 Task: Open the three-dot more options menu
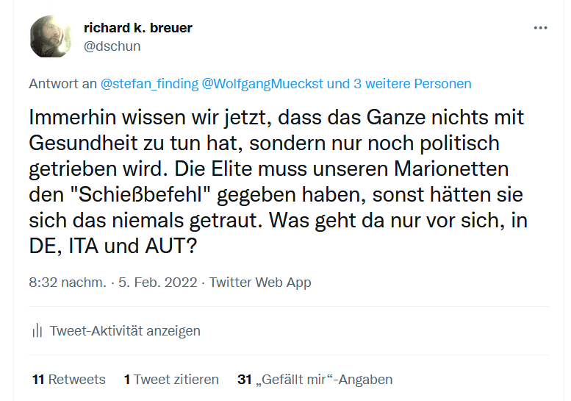point(541,28)
